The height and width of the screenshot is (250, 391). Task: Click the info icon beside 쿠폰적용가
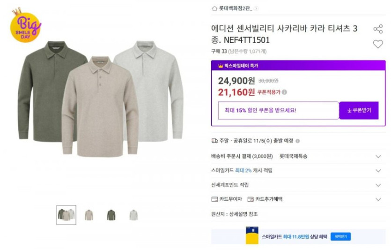pos(284,92)
